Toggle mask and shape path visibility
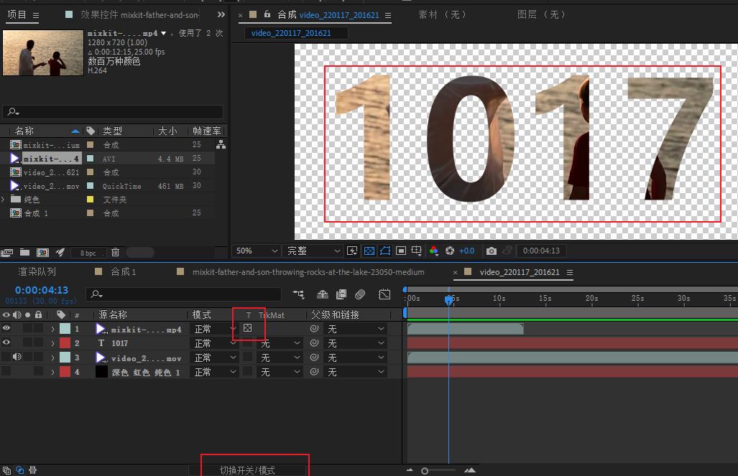The height and width of the screenshot is (476, 738). [385, 251]
